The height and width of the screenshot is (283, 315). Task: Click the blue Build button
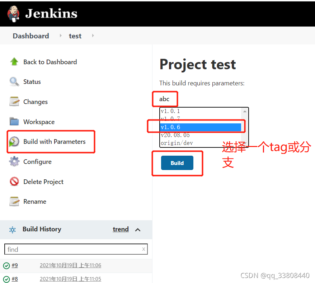pyautogui.click(x=177, y=163)
